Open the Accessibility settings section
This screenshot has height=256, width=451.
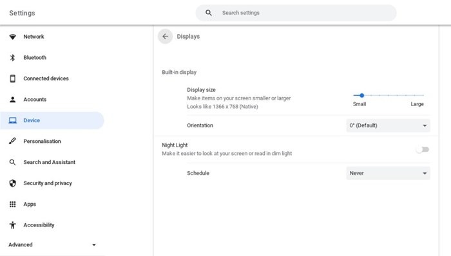pos(52,225)
